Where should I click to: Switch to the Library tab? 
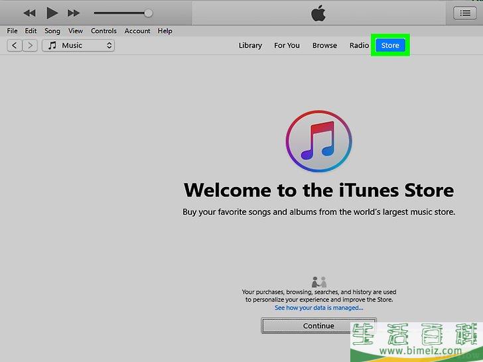pyautogui.click(x=250, y=46)
